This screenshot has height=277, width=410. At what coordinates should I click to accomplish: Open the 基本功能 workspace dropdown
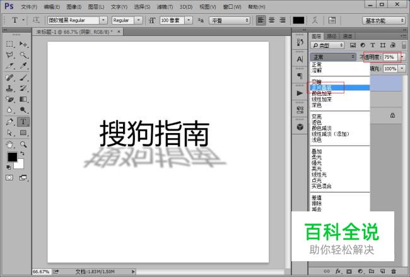point(384,21)
